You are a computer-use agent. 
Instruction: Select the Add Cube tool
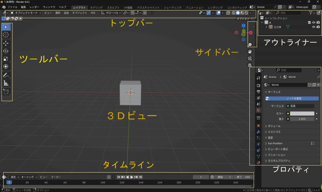(6, 92)
